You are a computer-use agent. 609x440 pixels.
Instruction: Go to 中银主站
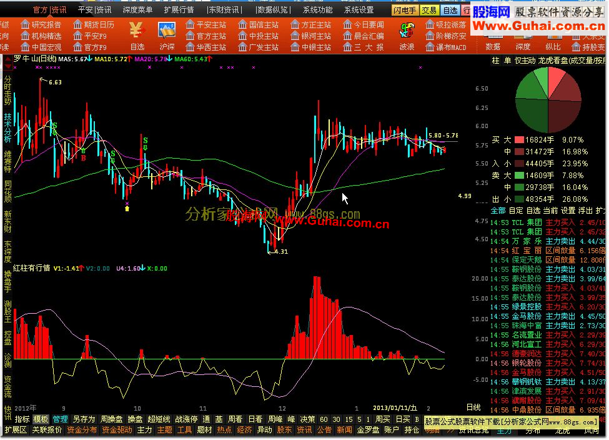310,47
